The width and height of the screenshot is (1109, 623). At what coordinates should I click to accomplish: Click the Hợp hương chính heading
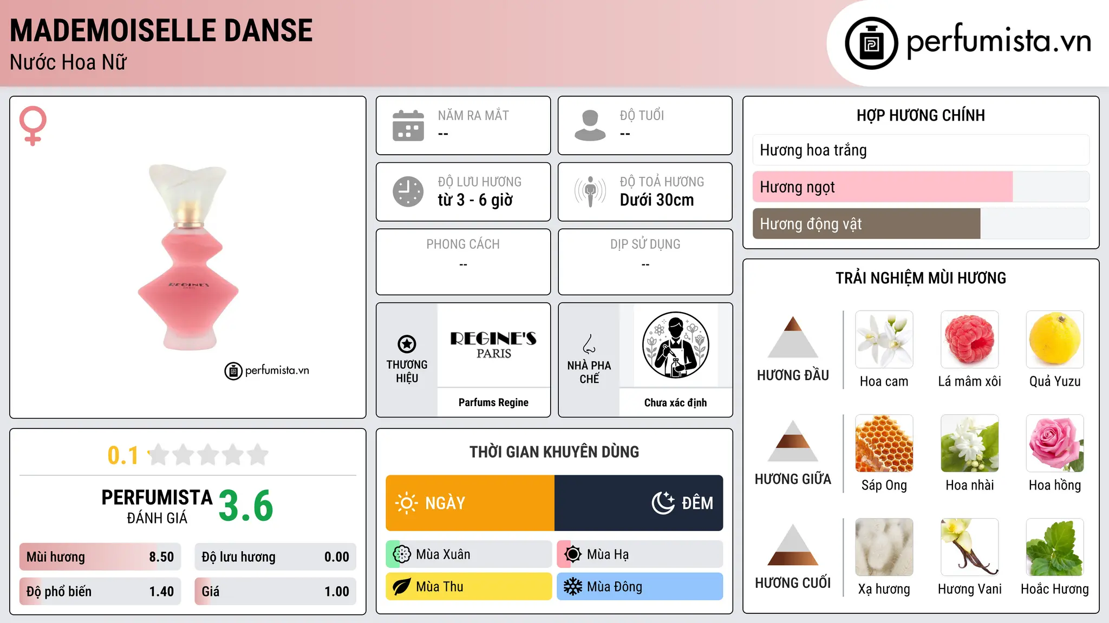(921, 115)
